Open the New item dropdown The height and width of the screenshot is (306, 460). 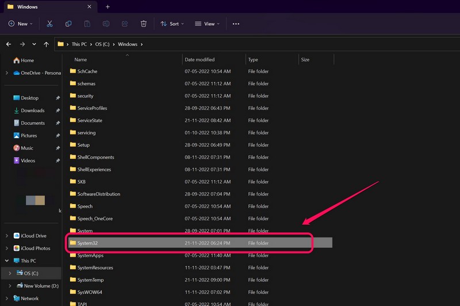tap(20, 24)
